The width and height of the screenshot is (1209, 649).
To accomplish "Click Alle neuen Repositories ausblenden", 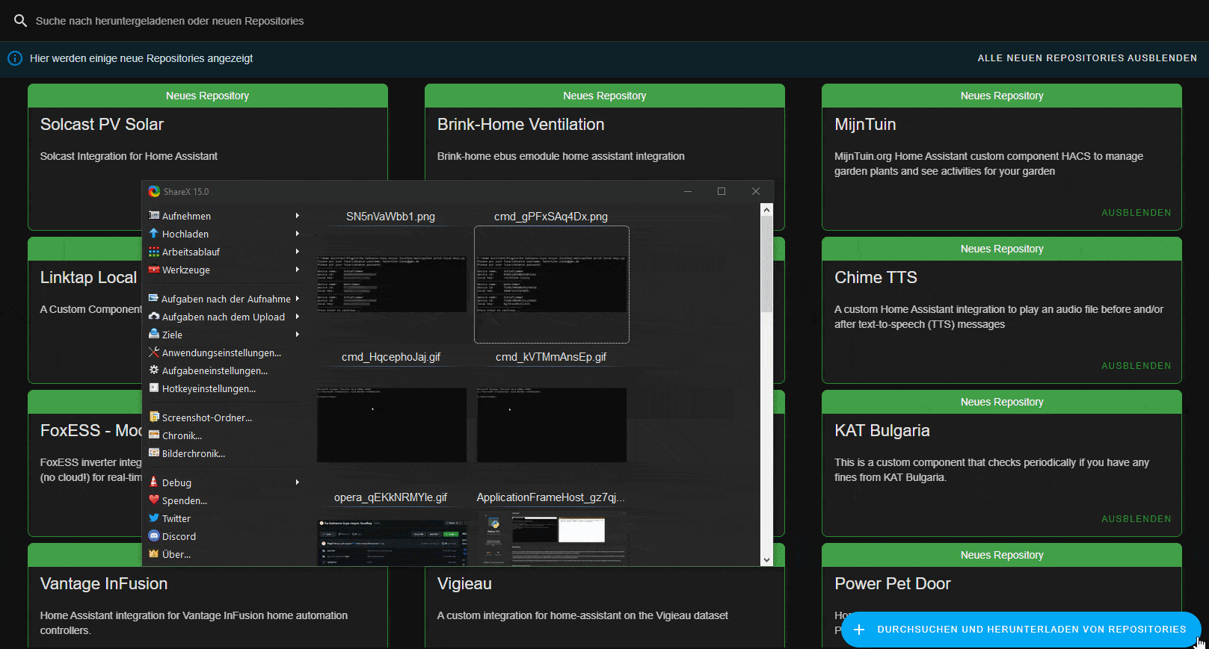I will tap(1086, 58).
